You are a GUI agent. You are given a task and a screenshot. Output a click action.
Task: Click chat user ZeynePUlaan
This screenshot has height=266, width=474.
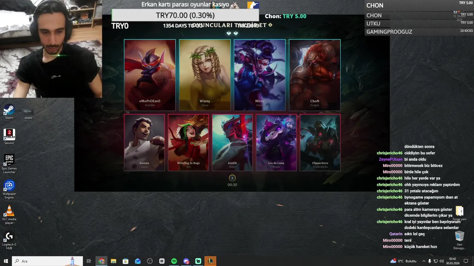coord(390,159)
